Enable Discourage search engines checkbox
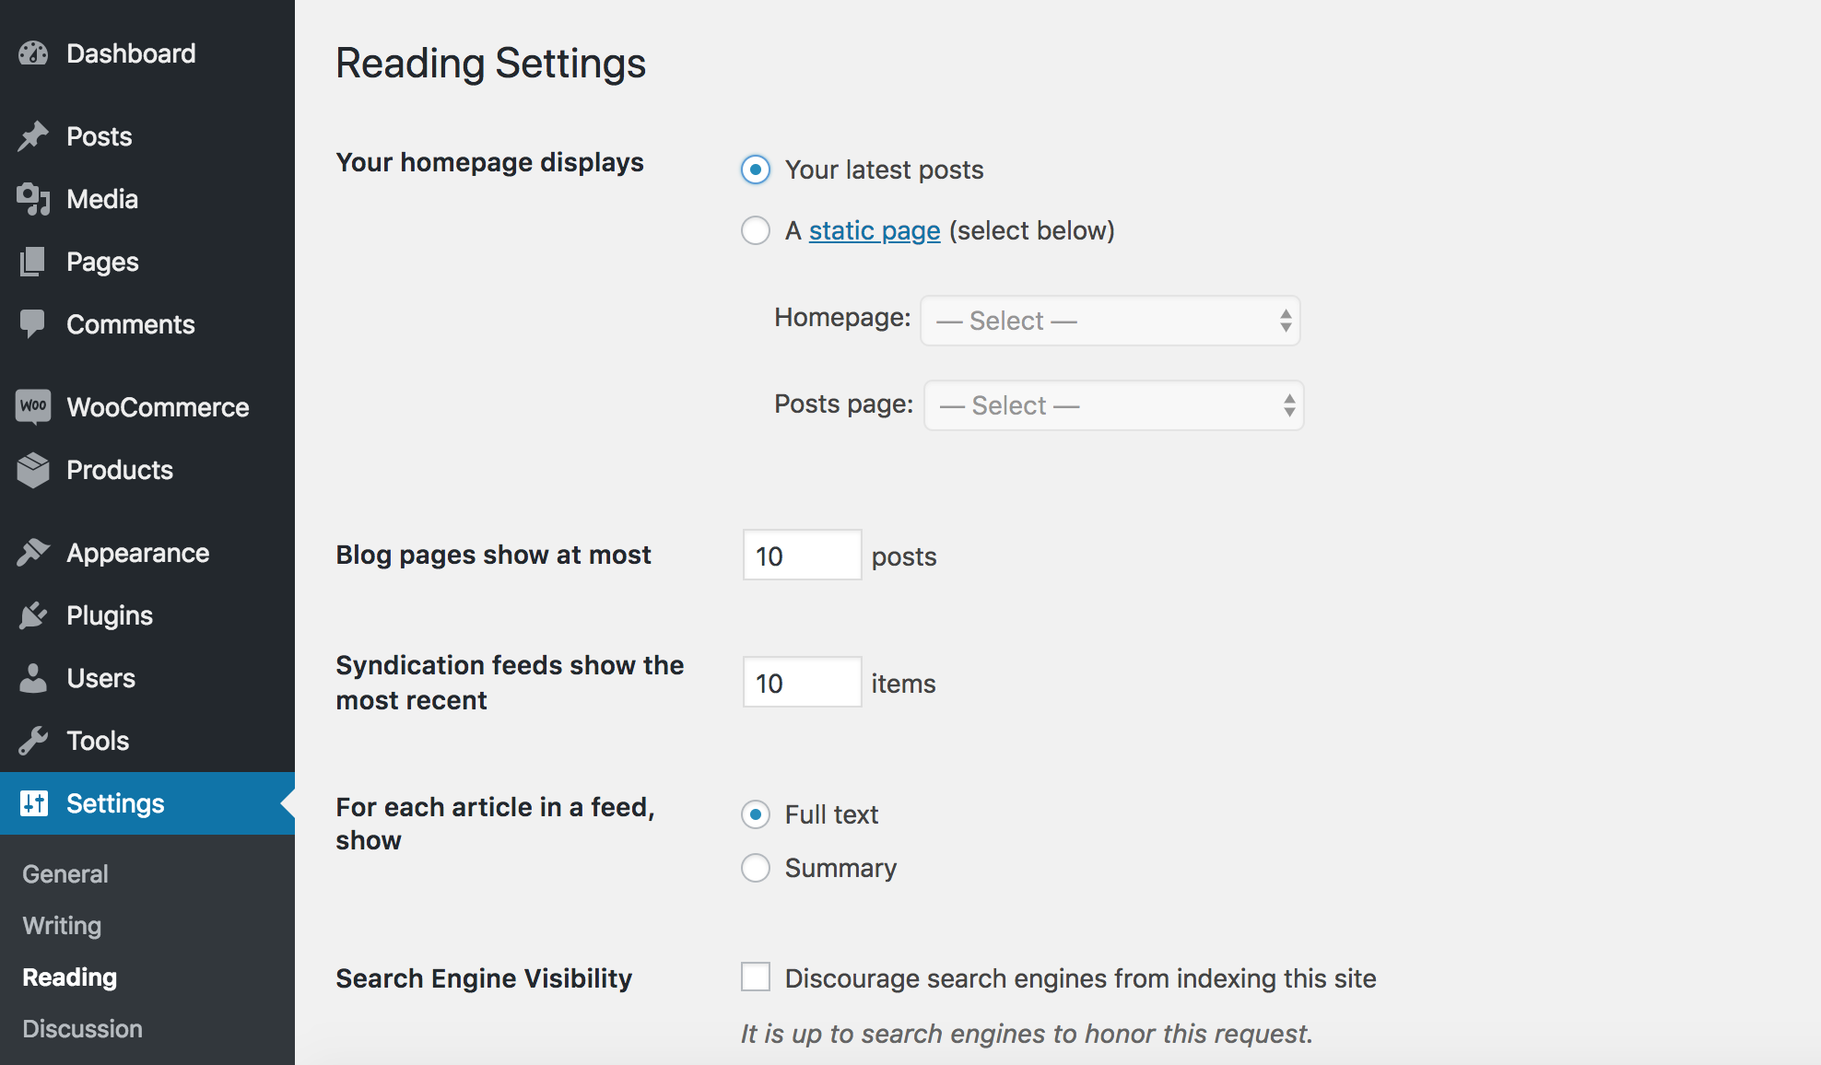 click(756, 977)
